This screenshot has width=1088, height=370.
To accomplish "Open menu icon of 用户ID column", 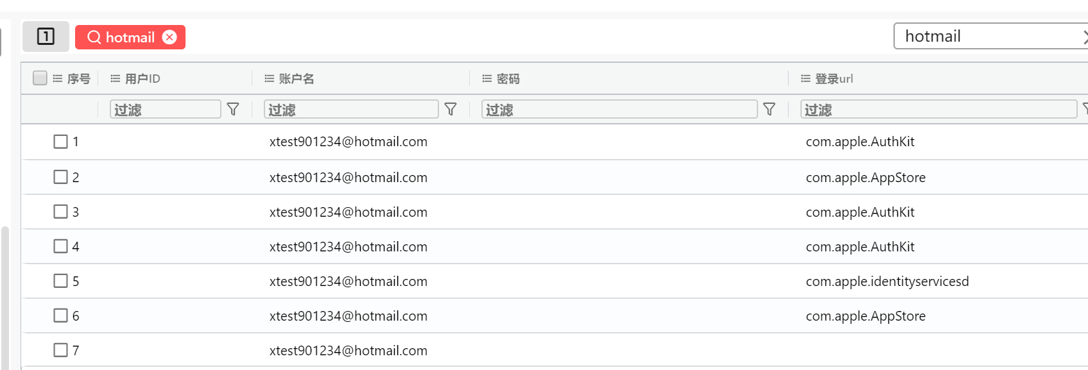I will (x=116, y=78).
